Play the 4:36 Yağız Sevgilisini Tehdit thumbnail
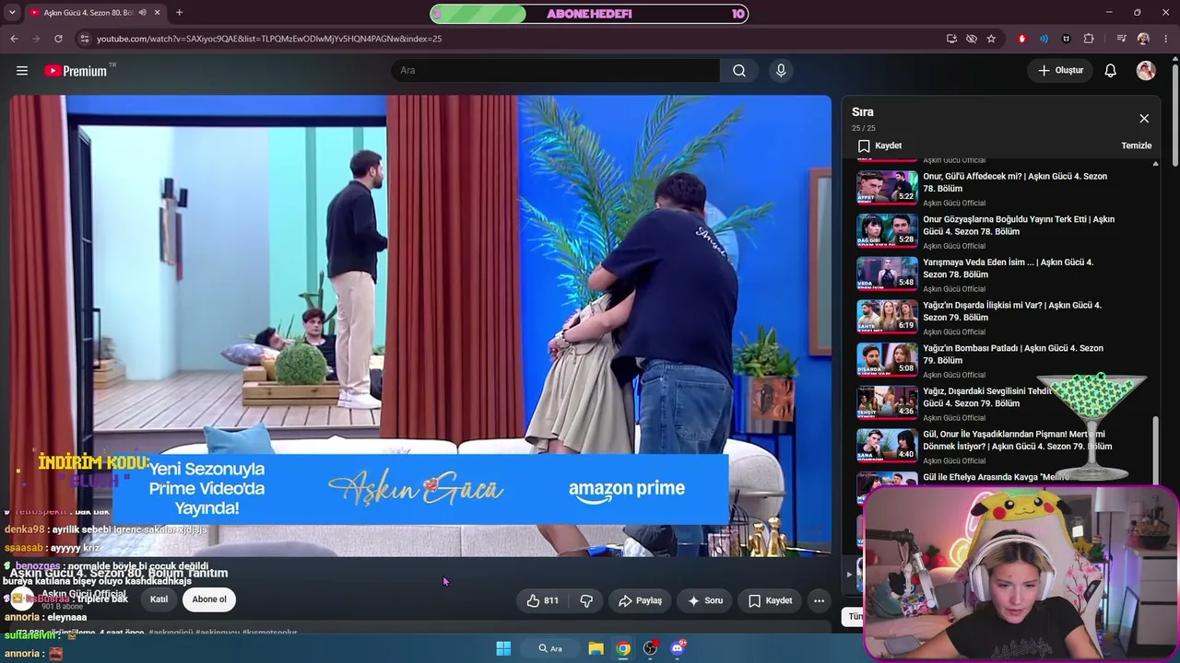The height and width of the screenshot is (663, 1180). point(887,403)
